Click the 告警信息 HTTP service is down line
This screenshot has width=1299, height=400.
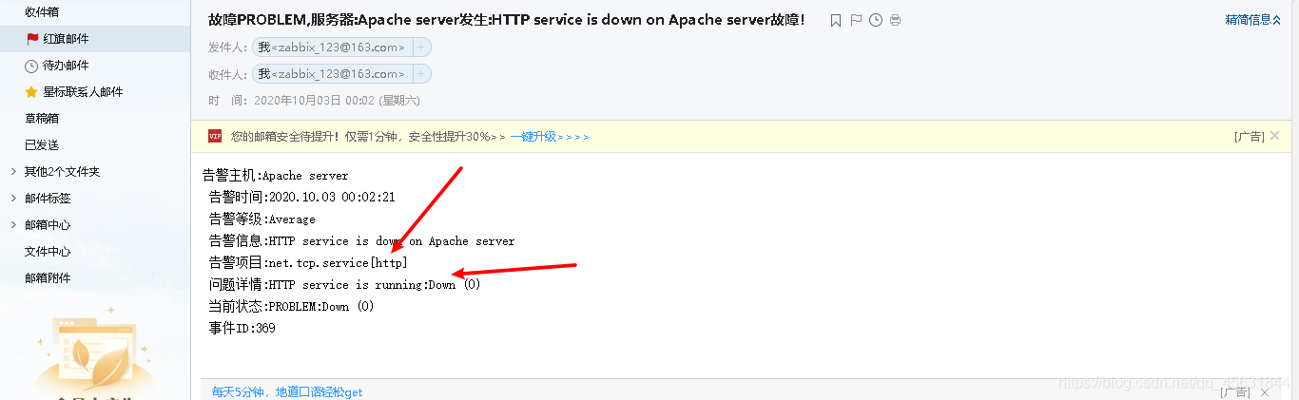click(x=361, y=241)
